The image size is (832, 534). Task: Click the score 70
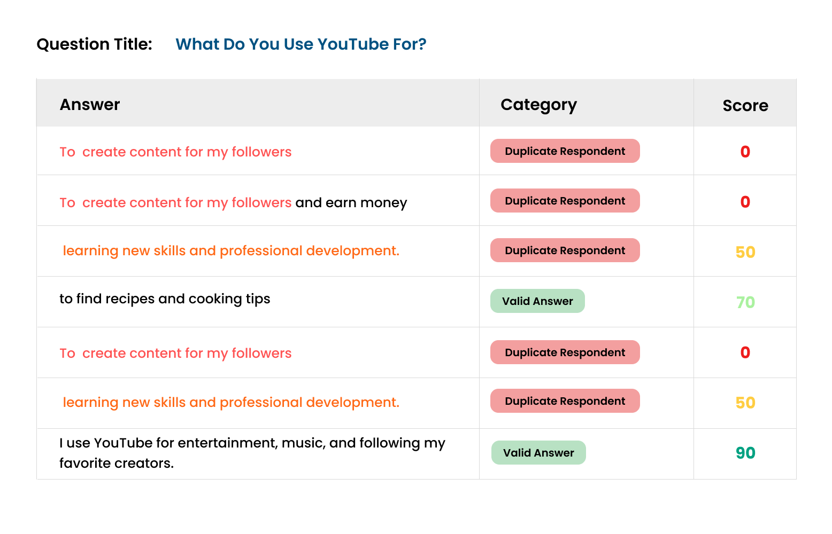[x=745, y=303]
